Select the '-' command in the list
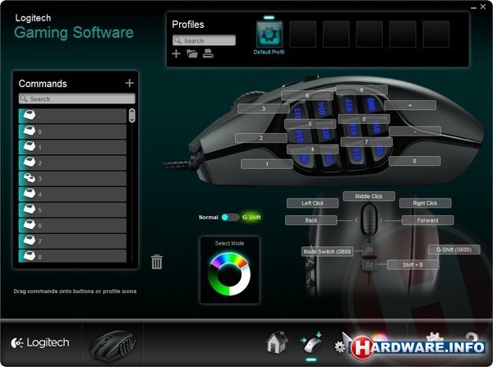 coord(72,116)
